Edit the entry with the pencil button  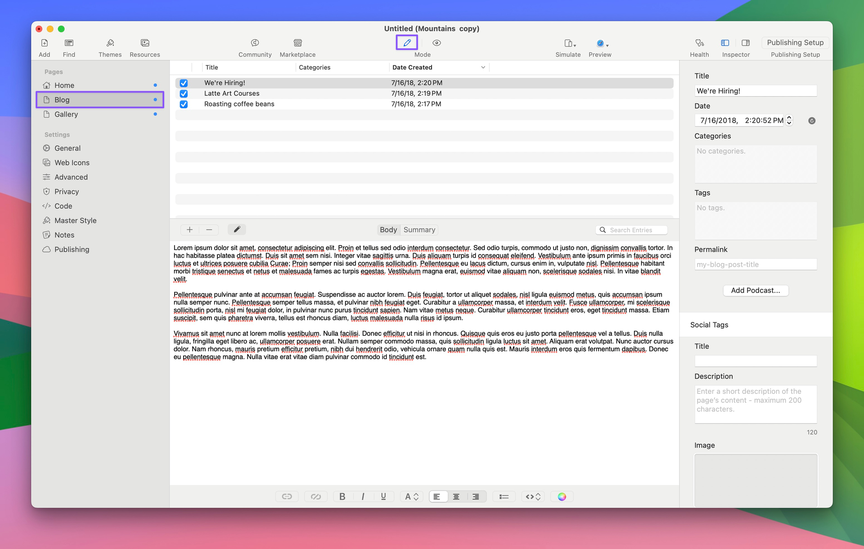coord(237,229)
